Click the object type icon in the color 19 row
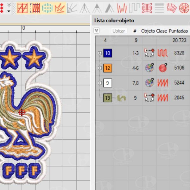The width and height of the screenshot is (190, 190). [x=149, y=98]
